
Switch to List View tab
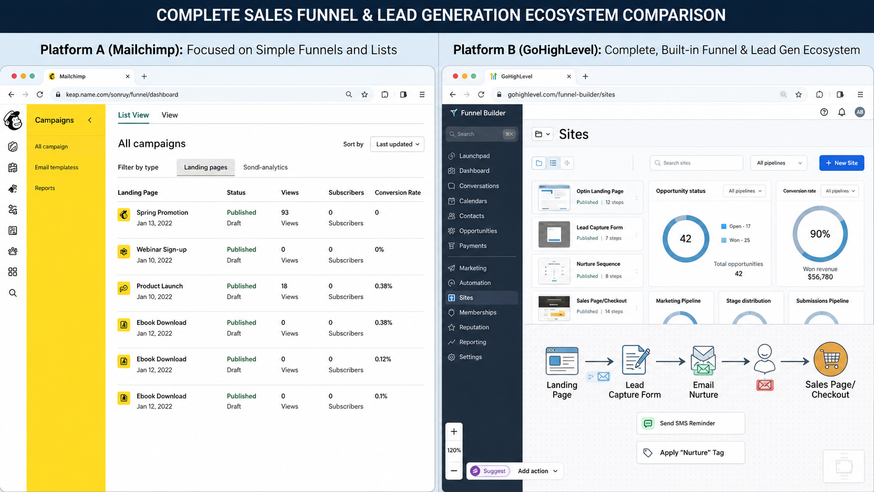point(133,115)
